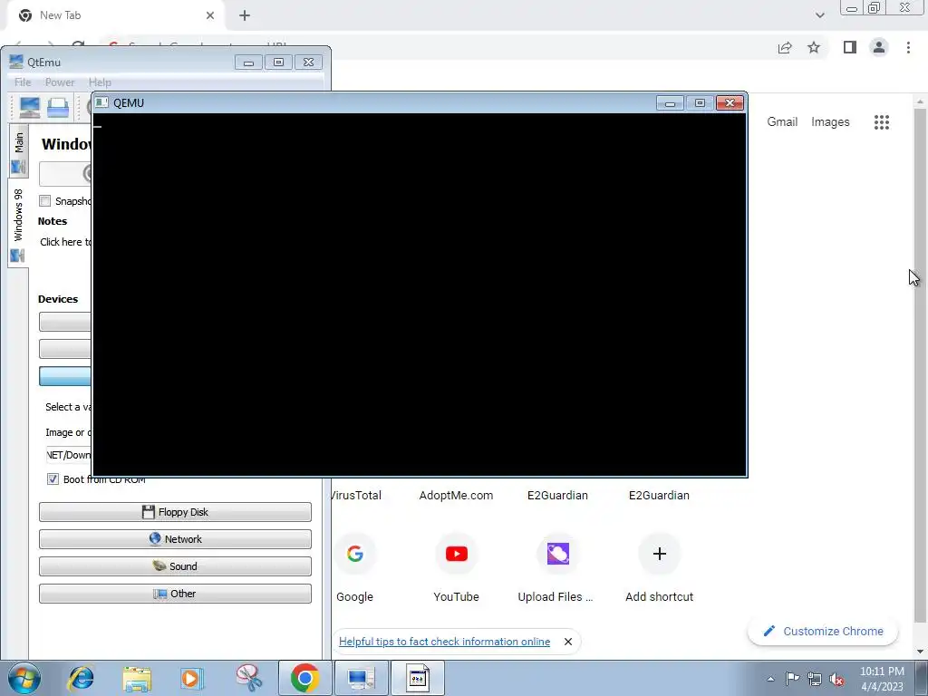Click the network tray icon
This screenshot has width=928, height=696.
[x=815, y=679]
